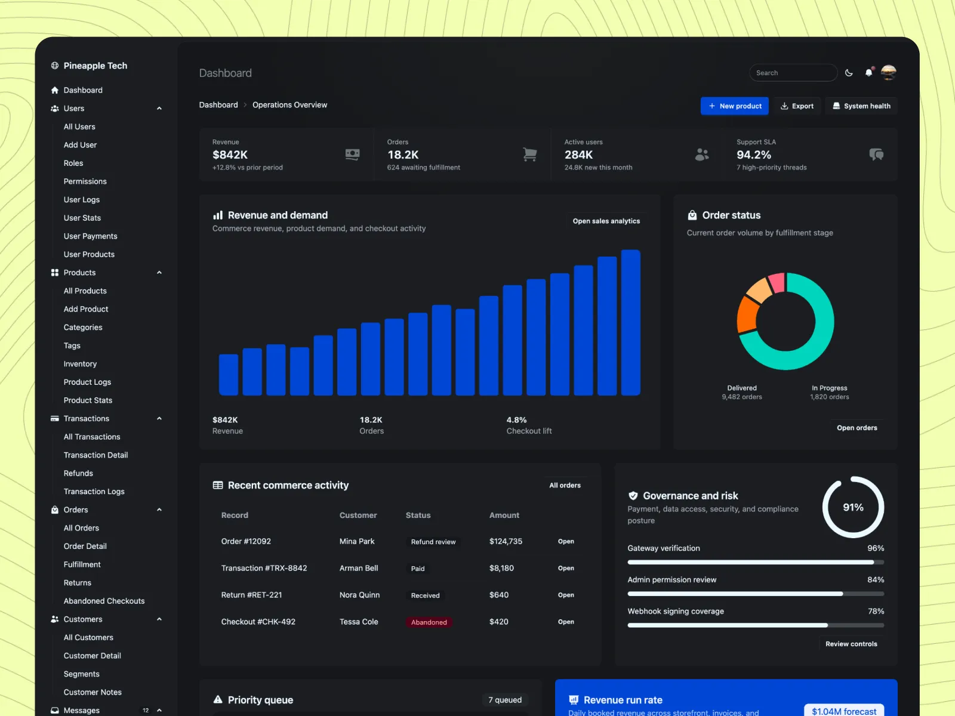
Task: Collapse the Orders section chevron
Action: (x=159, y=510)
